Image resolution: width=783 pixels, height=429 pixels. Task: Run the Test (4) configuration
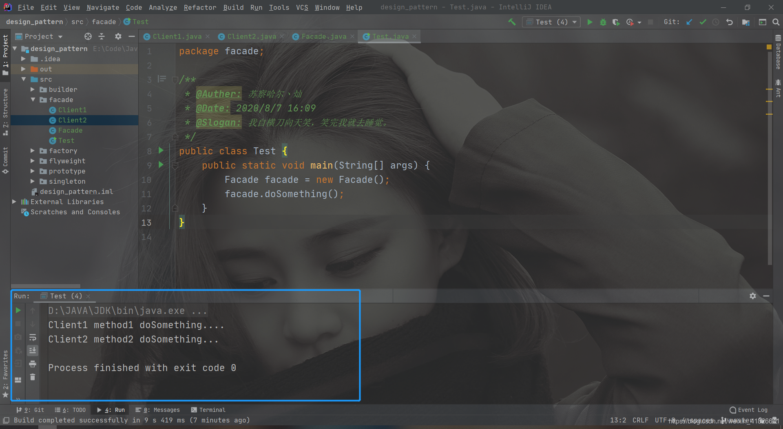tap(590, 22)
